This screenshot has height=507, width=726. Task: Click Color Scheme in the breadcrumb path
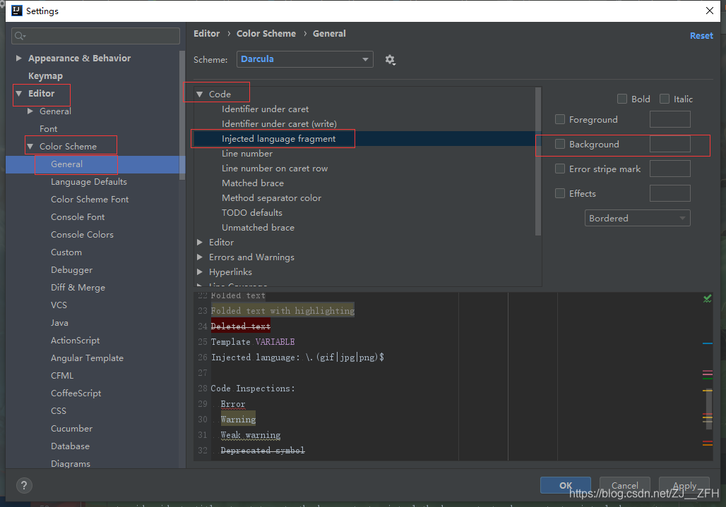(266, 33)
